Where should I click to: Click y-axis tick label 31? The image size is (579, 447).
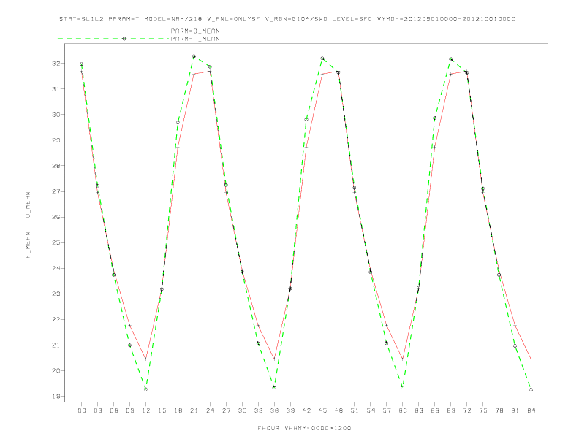click(56, 89)
